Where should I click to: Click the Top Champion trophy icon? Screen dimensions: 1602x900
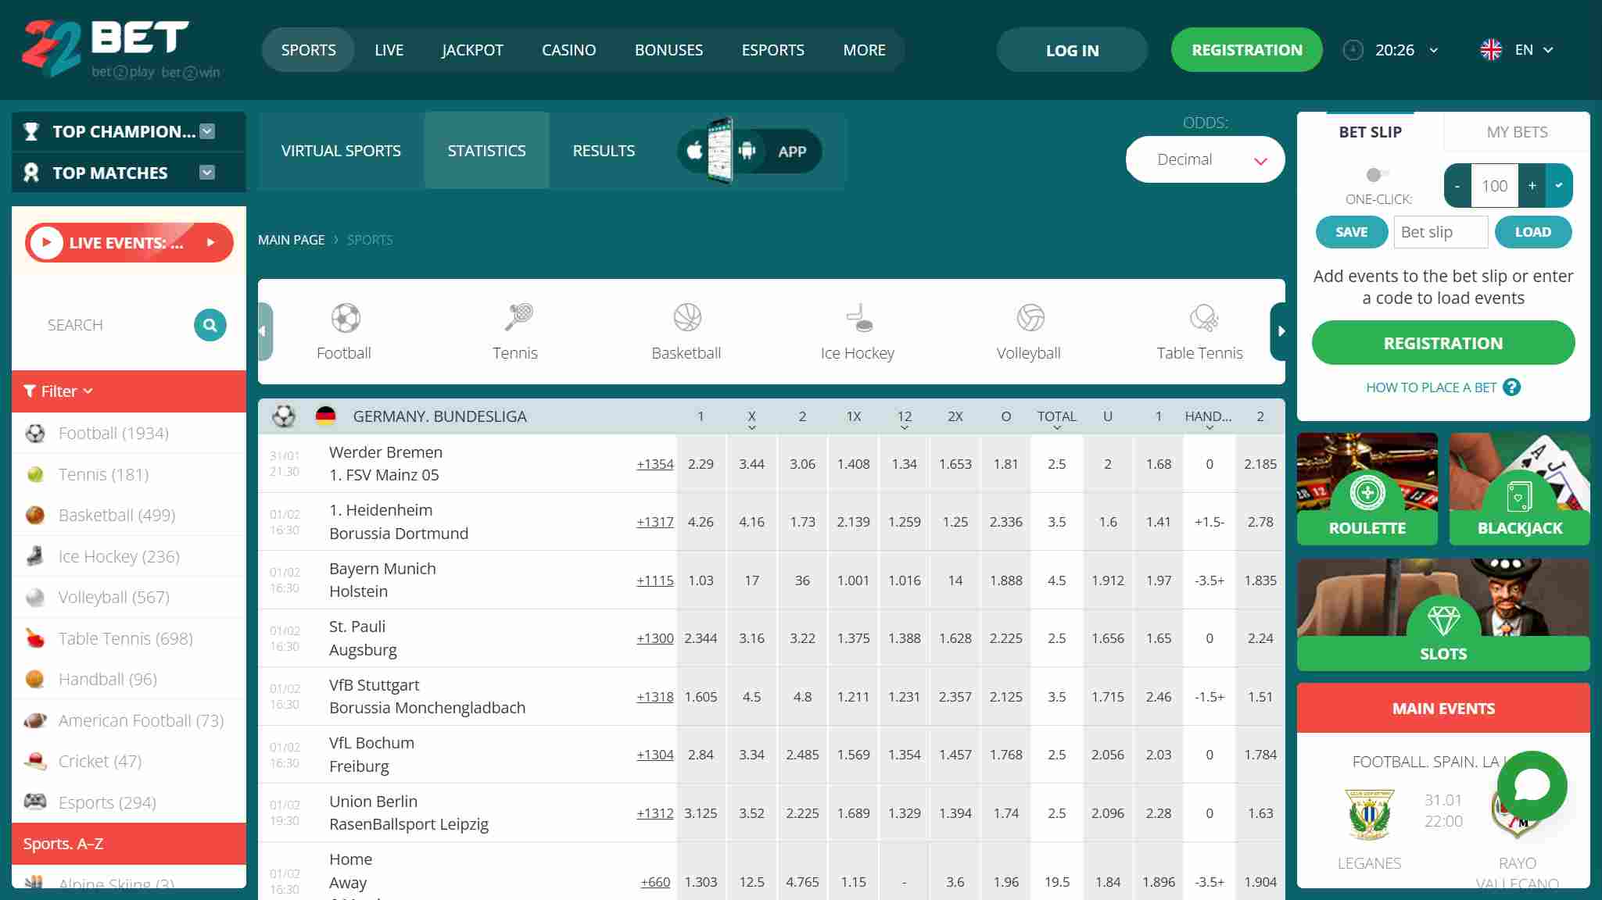31,131
